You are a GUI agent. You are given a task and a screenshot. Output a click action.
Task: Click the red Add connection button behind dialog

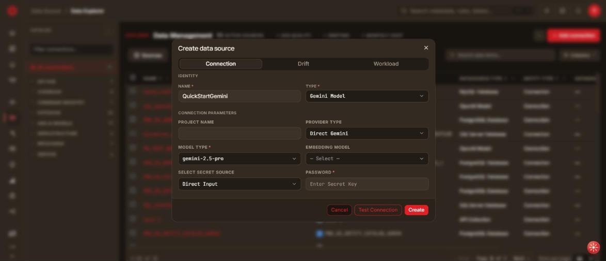[573, 36]
